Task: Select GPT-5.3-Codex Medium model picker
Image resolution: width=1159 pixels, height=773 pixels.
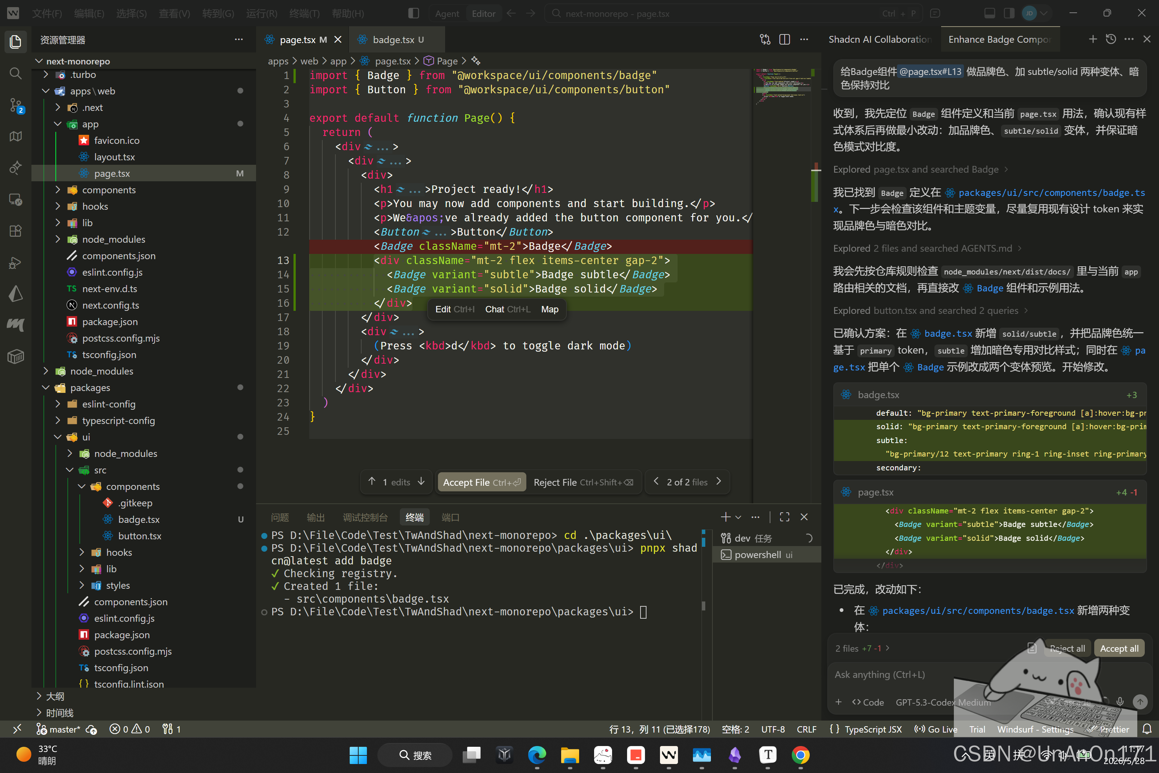Action: tap(943, 702)
